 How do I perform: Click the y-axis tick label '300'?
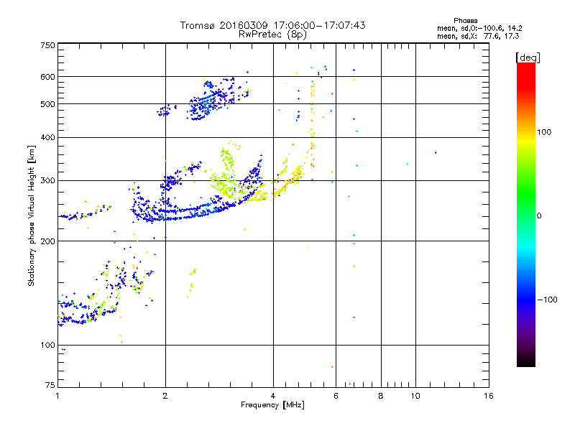(47, 180)
